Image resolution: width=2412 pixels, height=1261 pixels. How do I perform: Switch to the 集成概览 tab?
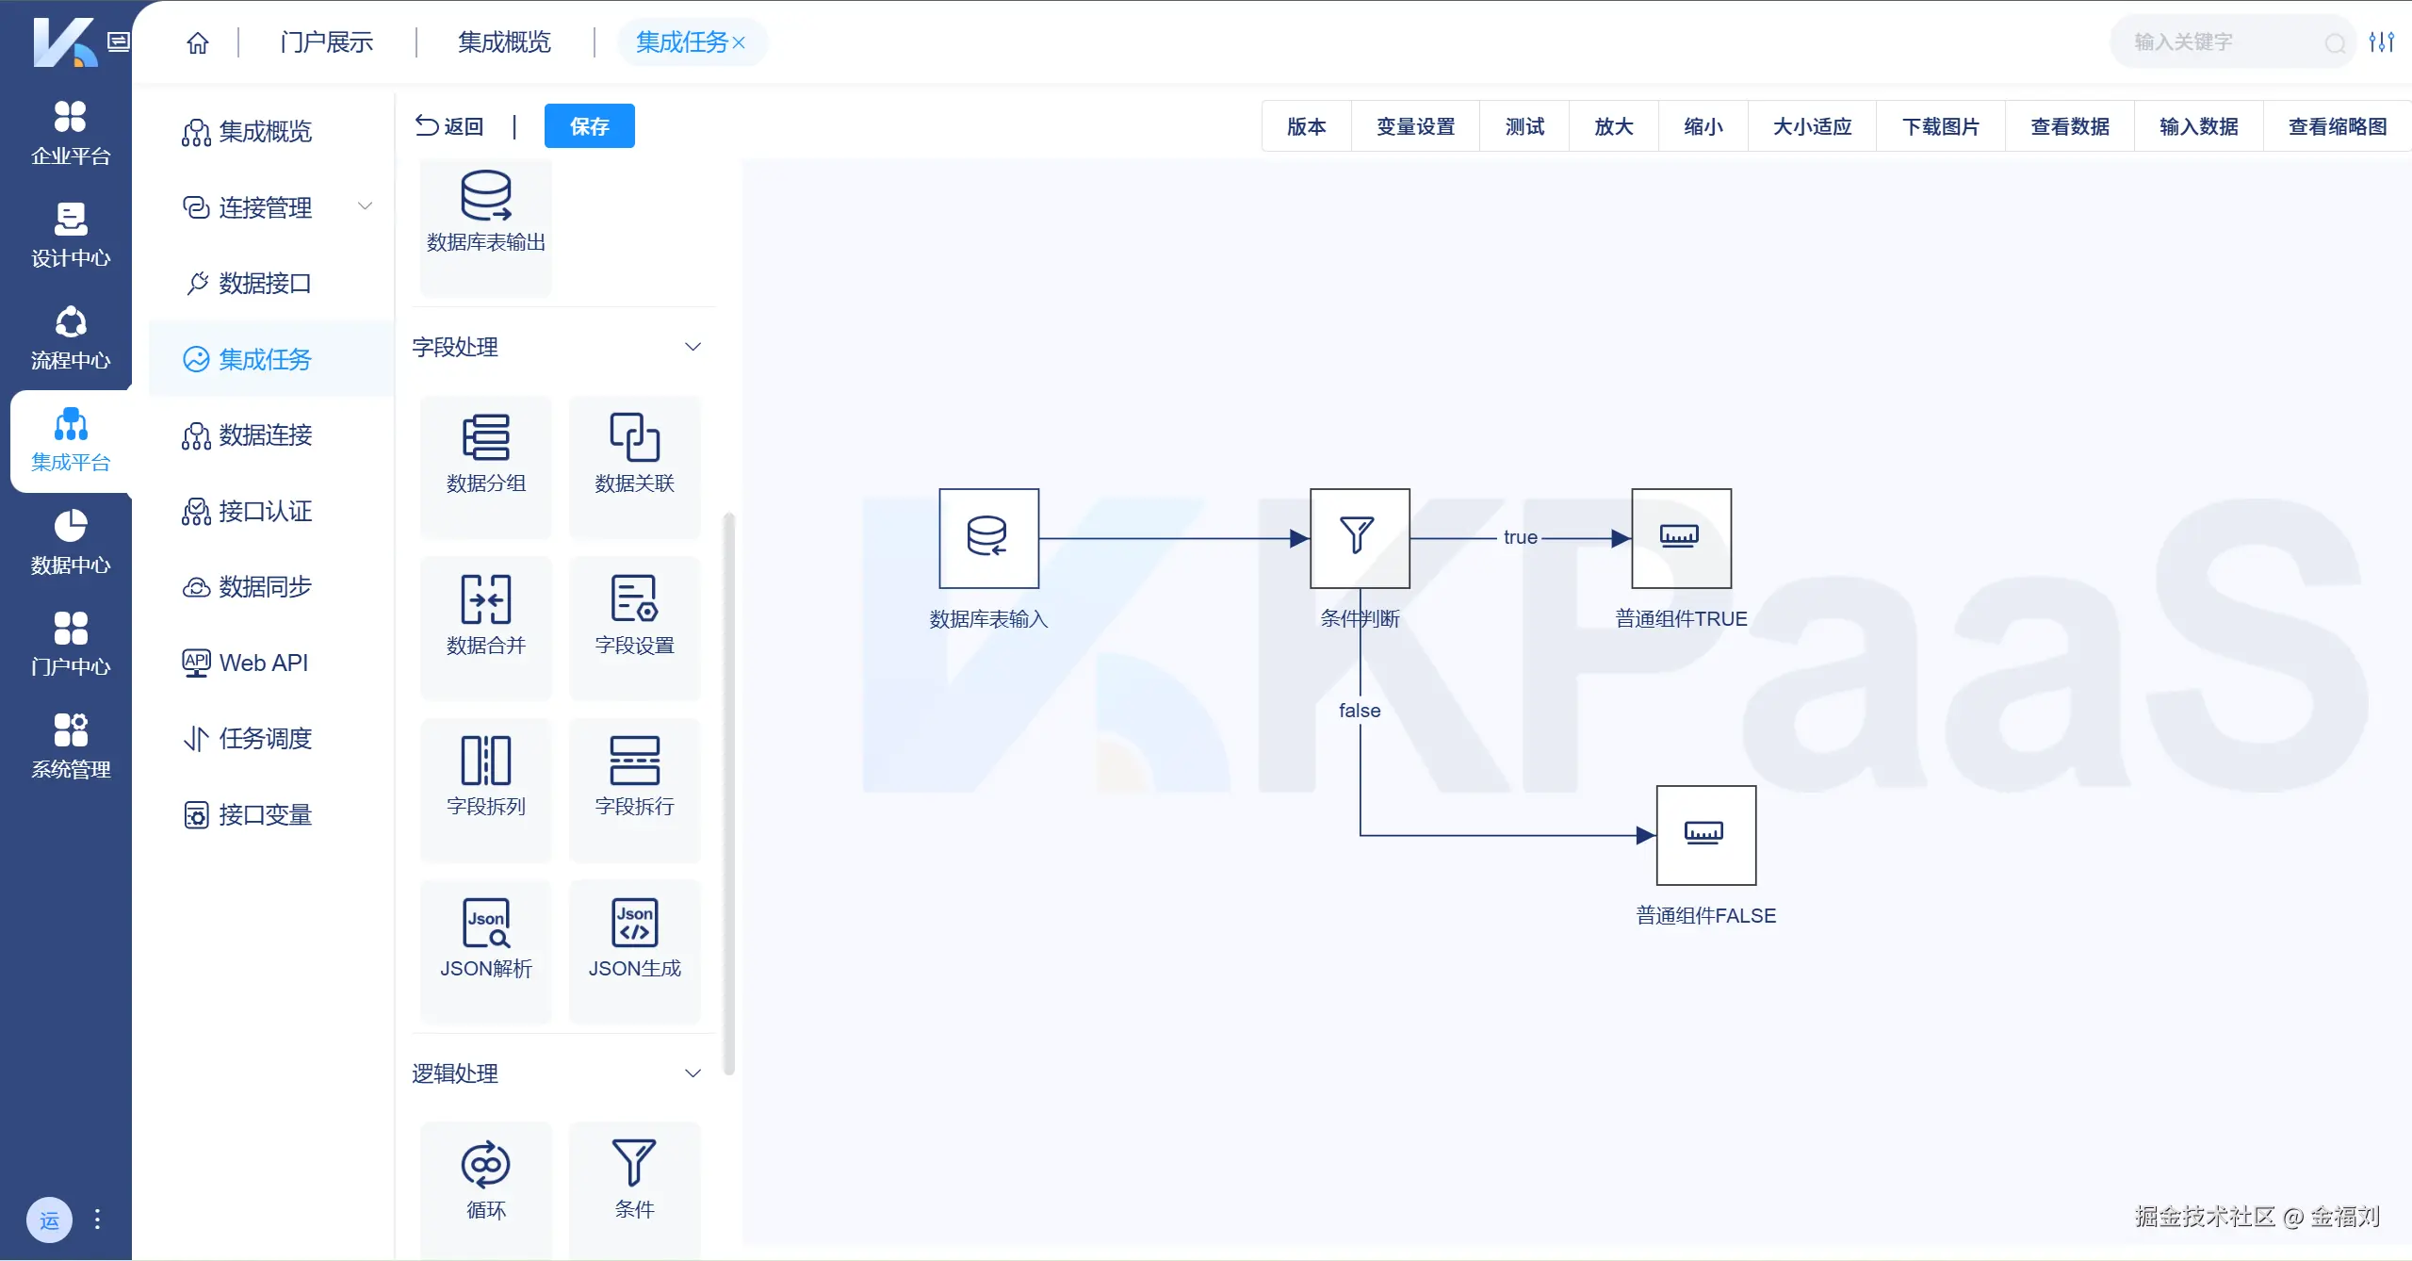(504, 42)
